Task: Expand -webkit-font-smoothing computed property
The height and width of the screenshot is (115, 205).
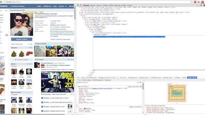Action: pyautogui.click(x=146, y=112)
